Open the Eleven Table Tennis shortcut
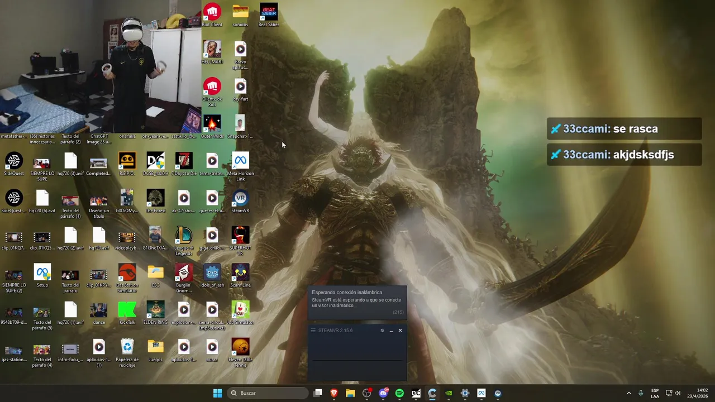715x402 pixels. tap(240, 352)
